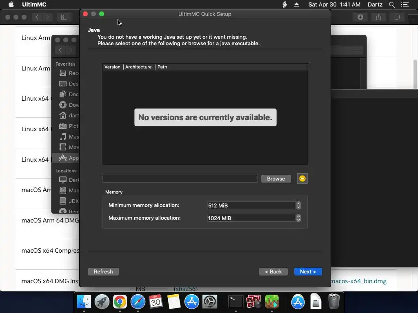Click the Refresh button
Image resolution: width=418 pixels, height=313 pixels.
tap(103, 271)
